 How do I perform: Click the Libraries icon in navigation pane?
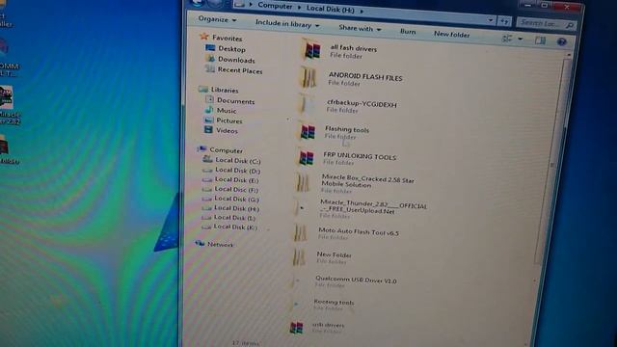click(x=203, y=90)
